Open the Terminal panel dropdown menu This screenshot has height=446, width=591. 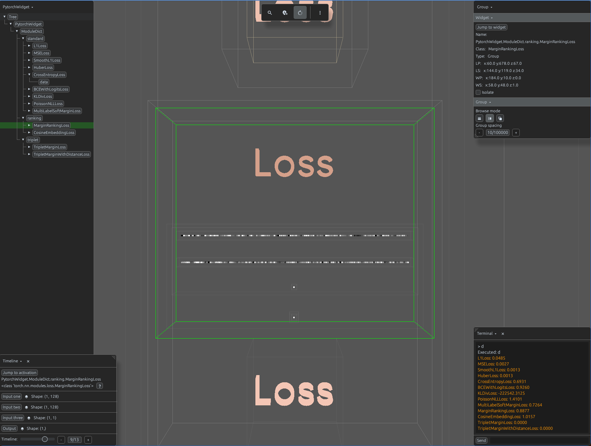pyautogui.click(x=487, y=333)
